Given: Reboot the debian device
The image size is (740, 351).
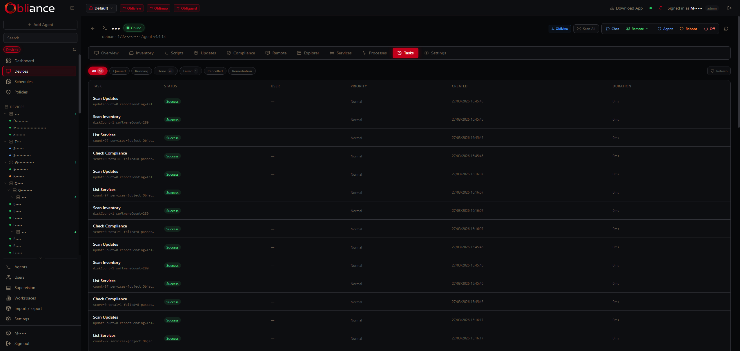Looking at the screenshot, I should pyautogui.click(x=688, y=29).
